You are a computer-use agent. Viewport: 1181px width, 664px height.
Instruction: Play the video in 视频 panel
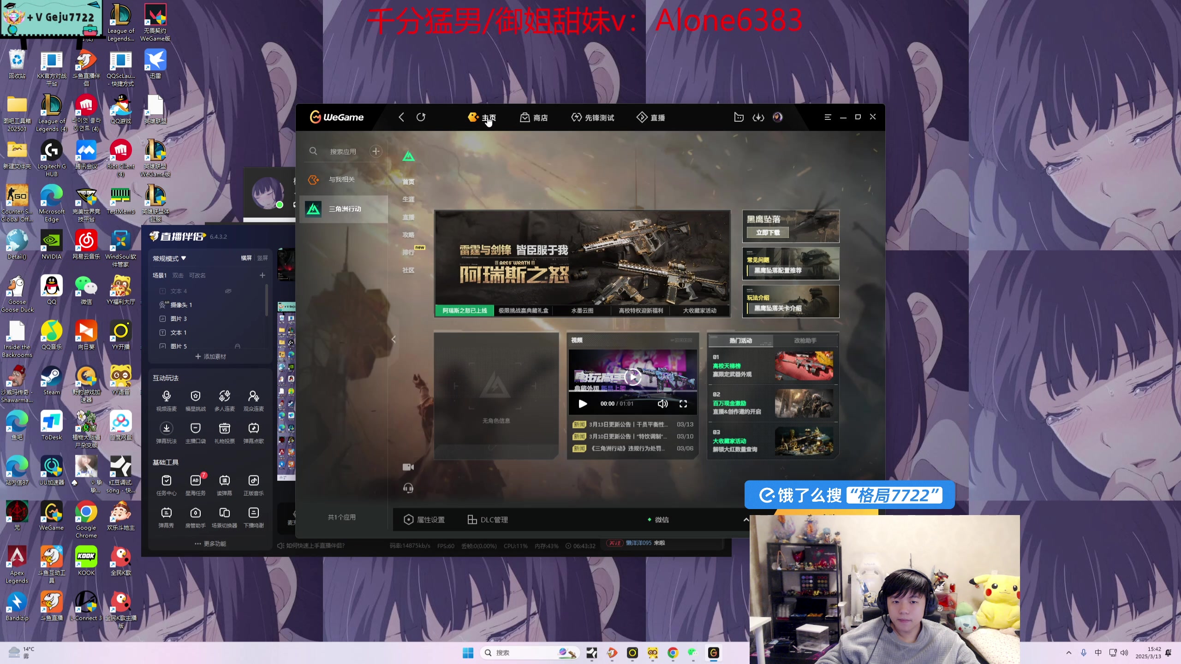(x=633, y=377)
